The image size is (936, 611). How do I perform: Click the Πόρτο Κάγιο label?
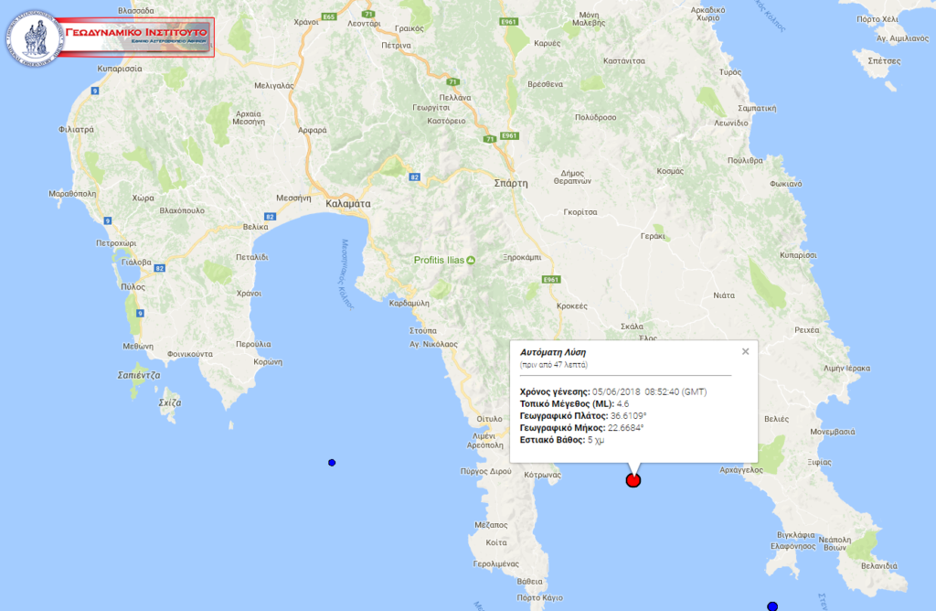pyautogui.click(x=539, y=598)
